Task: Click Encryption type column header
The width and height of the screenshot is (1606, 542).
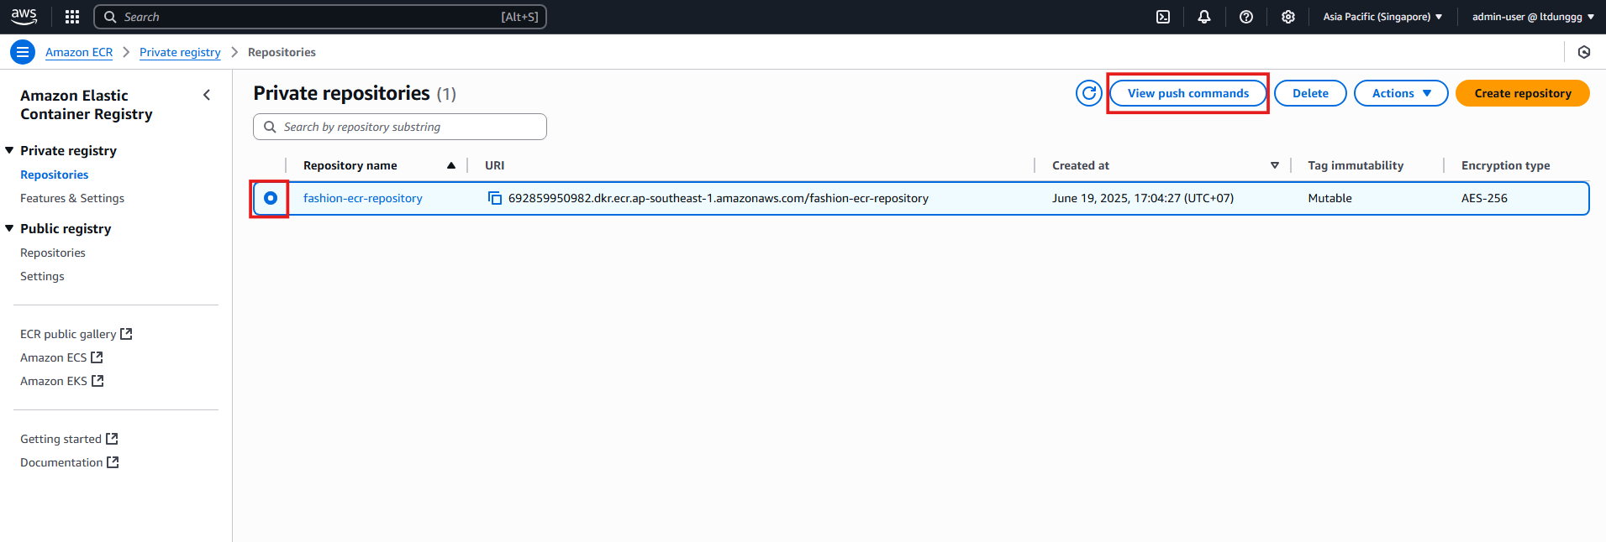Action: (x=1505, y=165)
